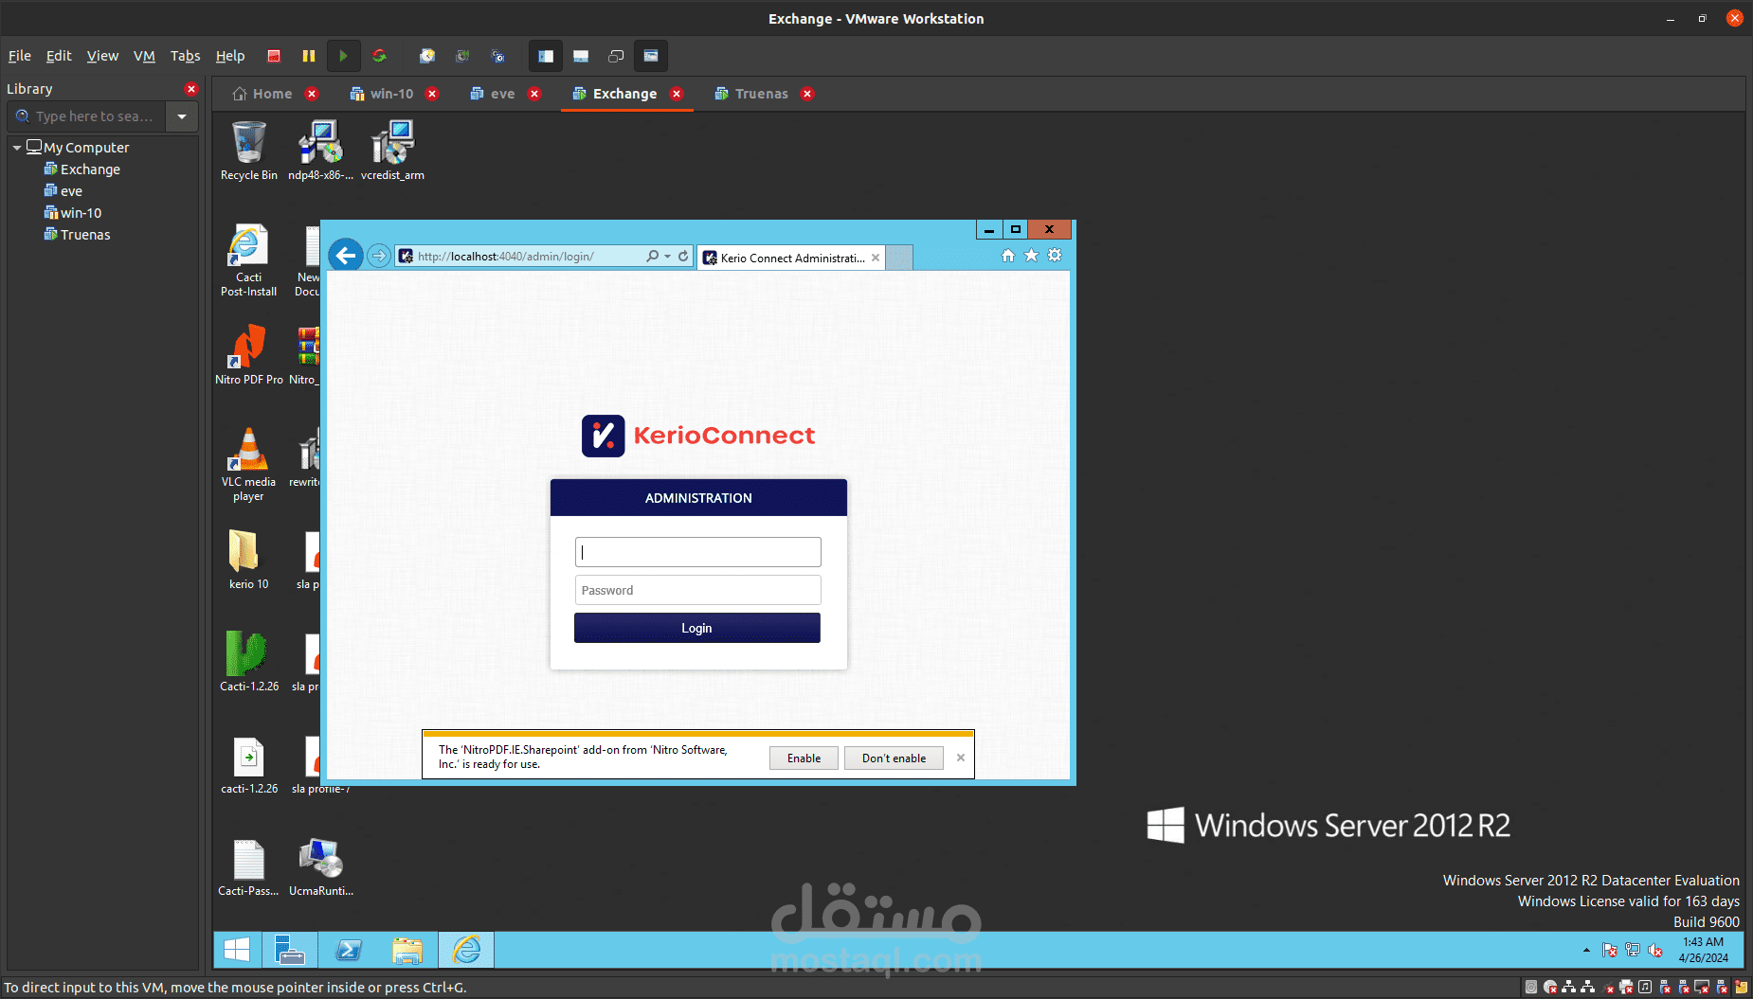The image size is (1753, 999).
Task: Open the VM menu
Action: (x=144, y=56)
